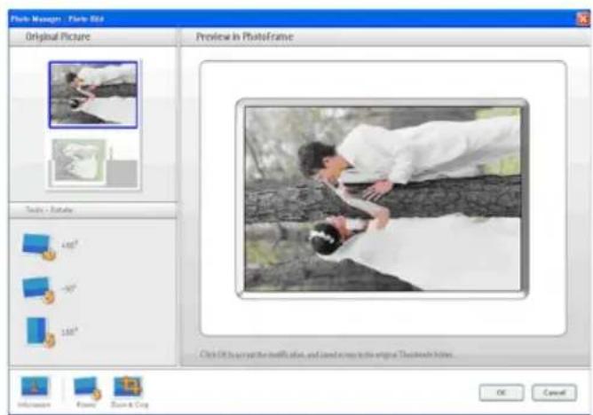The image size is (593, 415).
Task: Click the 180° label text
Action: tap(67, 331)
